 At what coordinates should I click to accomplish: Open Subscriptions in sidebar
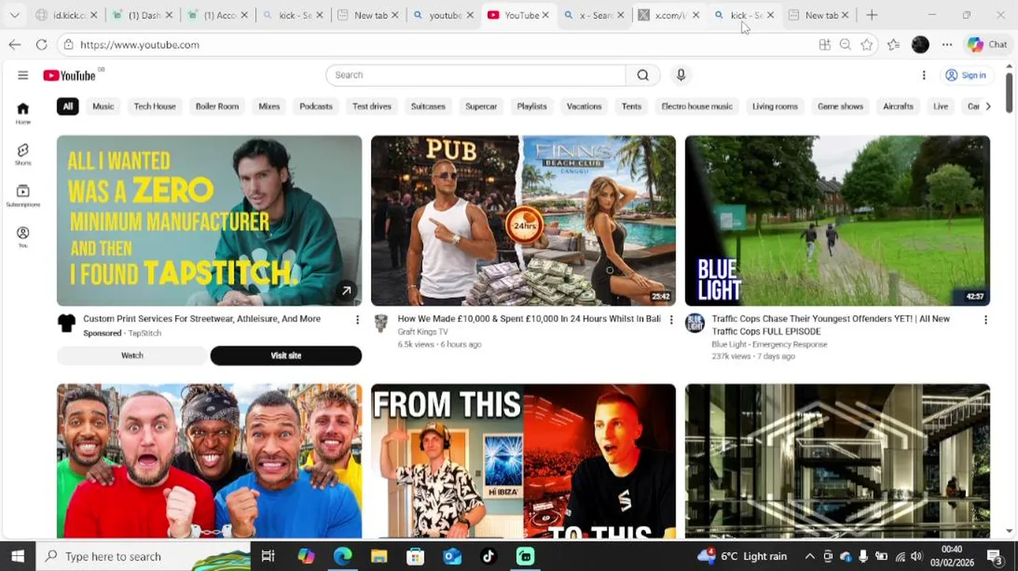23,196
